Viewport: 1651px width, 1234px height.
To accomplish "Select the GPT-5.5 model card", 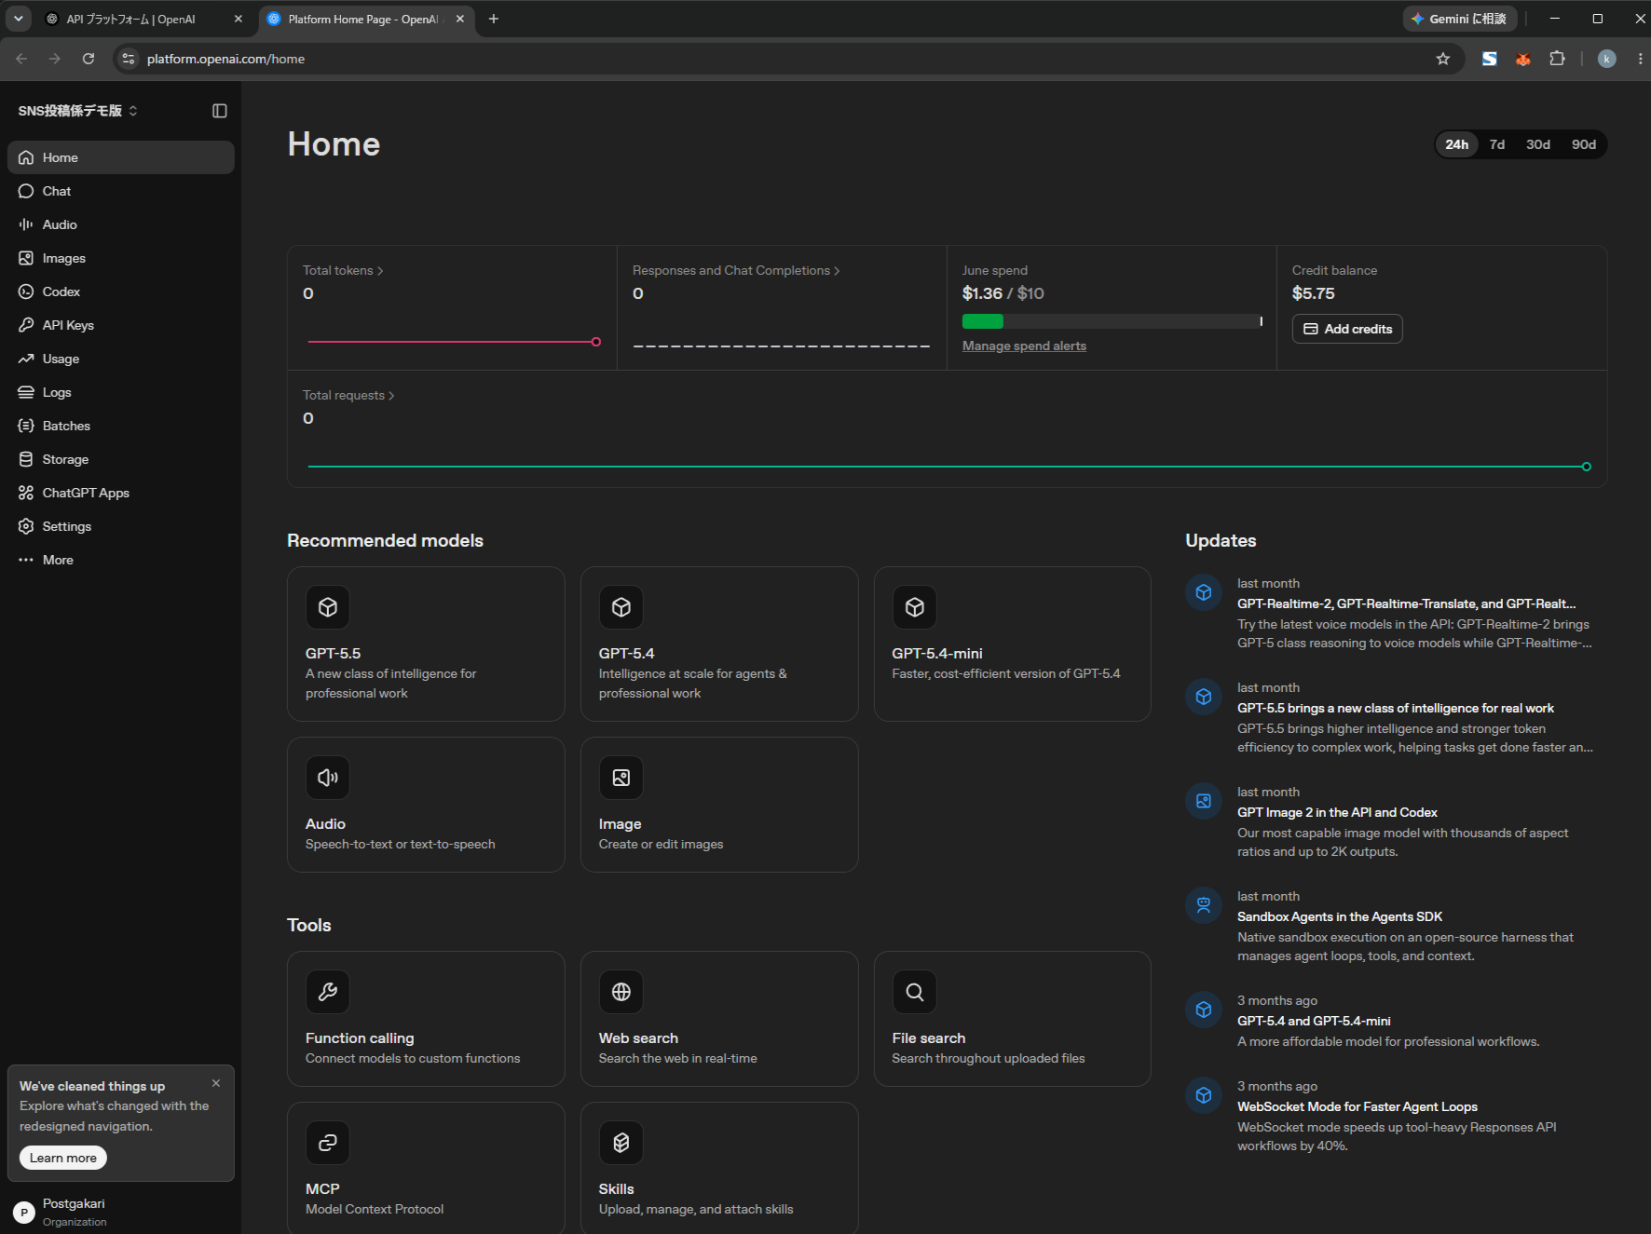I will [x=426, y=644].
